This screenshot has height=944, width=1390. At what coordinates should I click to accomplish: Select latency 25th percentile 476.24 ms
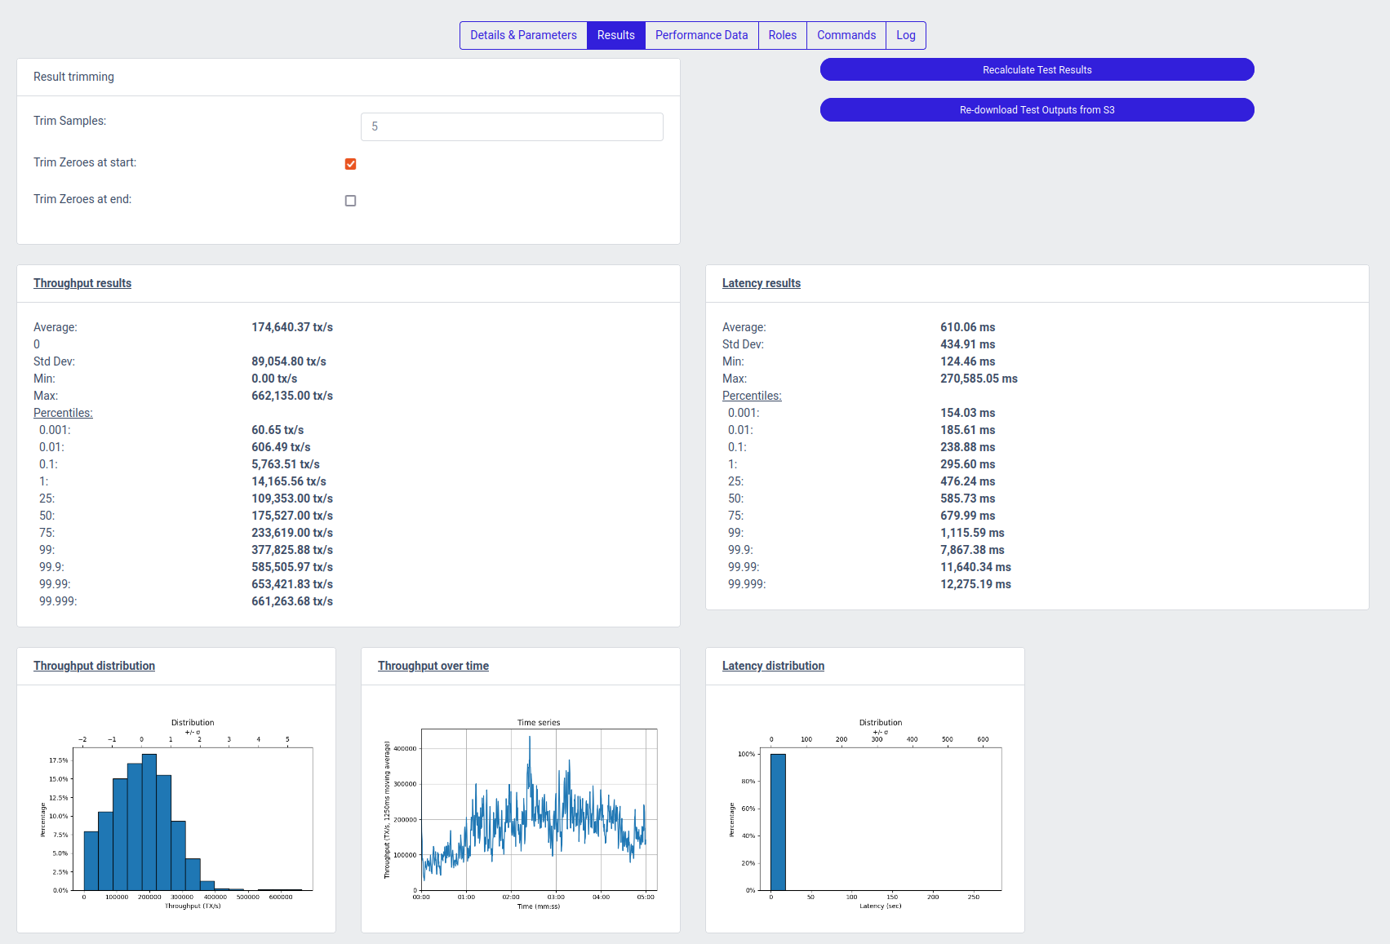[968, 481]
